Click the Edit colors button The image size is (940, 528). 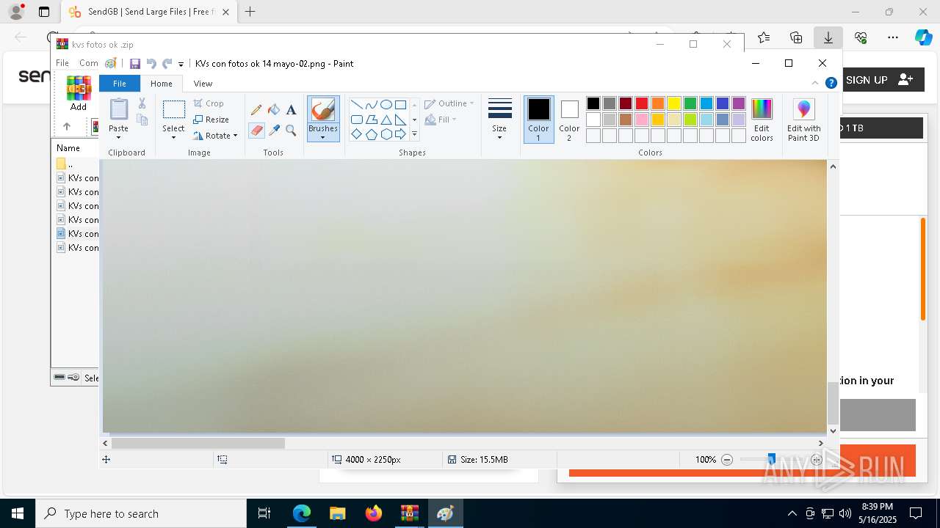(x=762, y=120)
